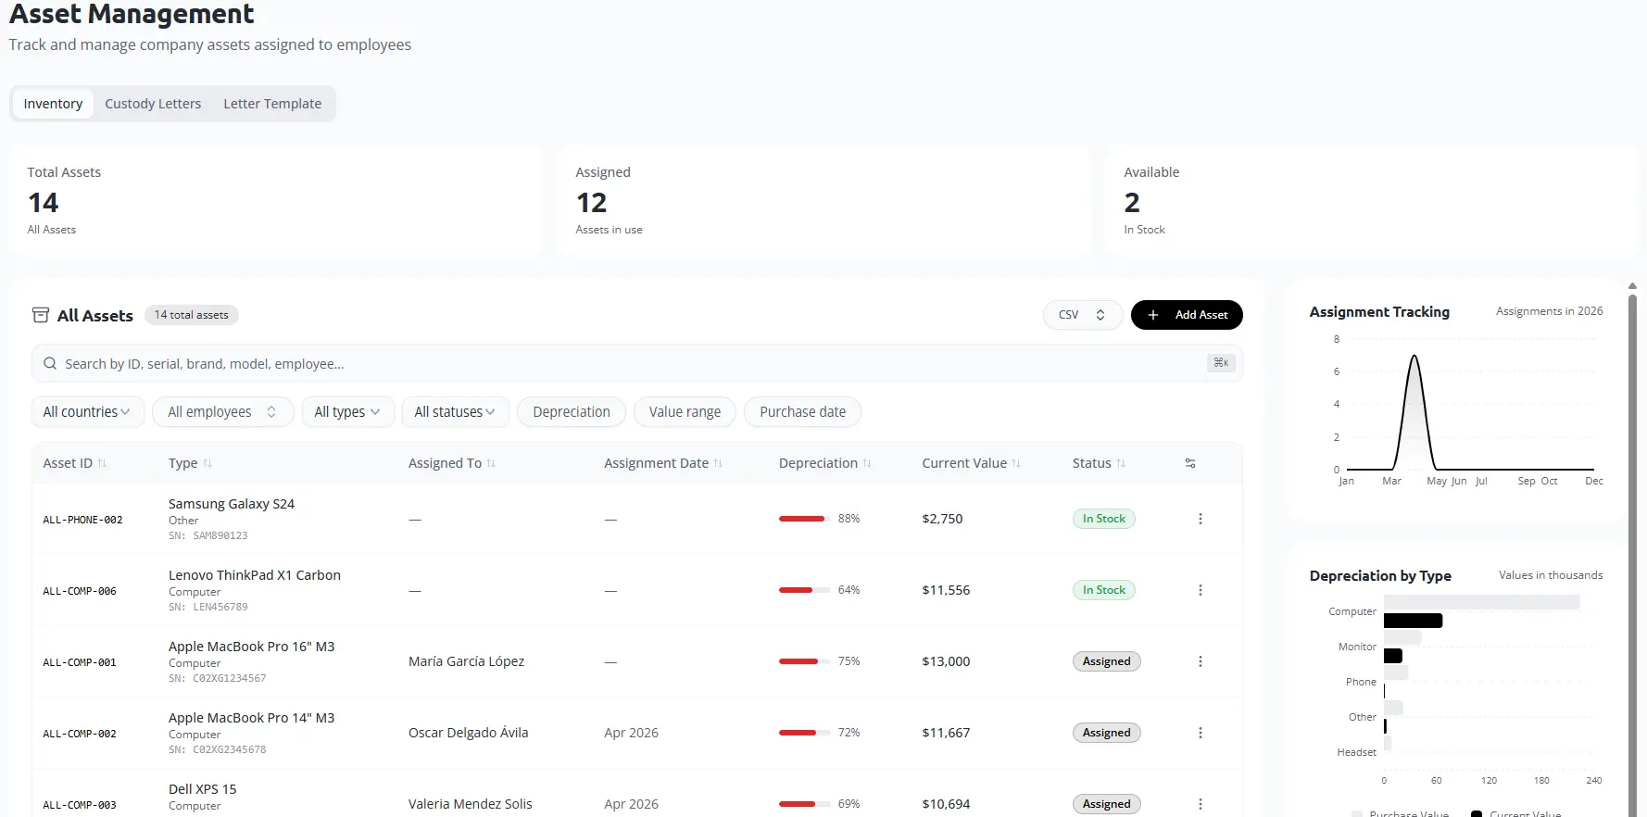Focus the asset search input field
The width and height of the screenshot is (1647, 817).
click(637, 364)
